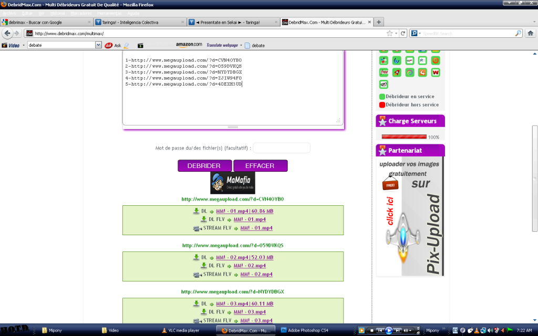Click the red rocket host icon
The image size is (538, 336).
click(x=397, y=72)
